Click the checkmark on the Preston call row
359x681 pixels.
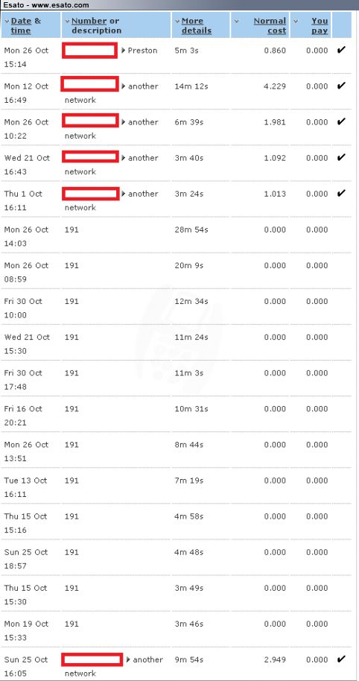click(x=342, y=50)
